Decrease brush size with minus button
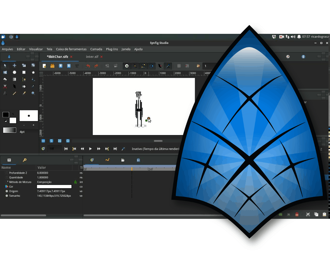Viewport: 330px width, 253px height. [24, 125]
